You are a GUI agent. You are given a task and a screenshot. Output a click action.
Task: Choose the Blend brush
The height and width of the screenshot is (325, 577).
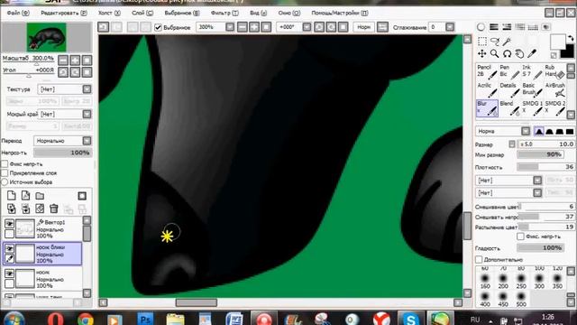[510, 108]
